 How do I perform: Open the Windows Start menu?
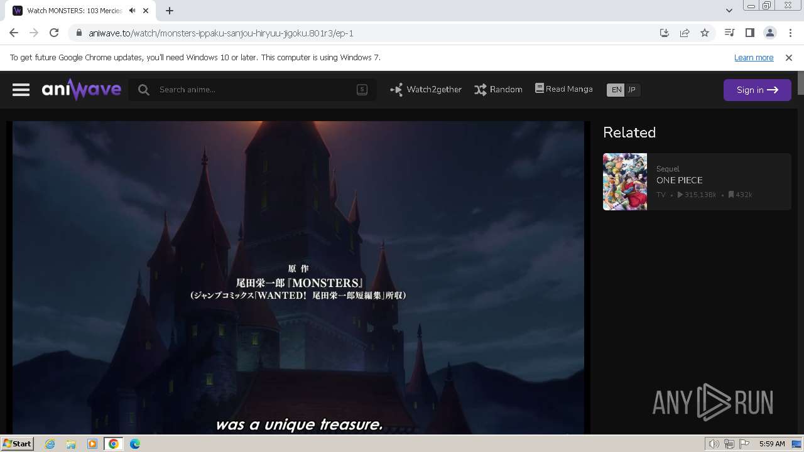(x=17, y=443)
